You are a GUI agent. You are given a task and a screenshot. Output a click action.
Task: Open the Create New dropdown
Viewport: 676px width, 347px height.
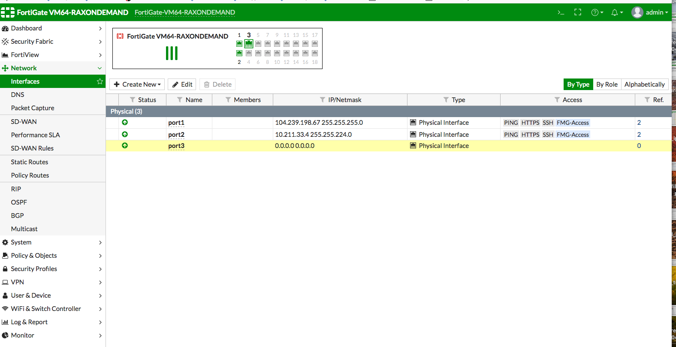tap(137, 84)
